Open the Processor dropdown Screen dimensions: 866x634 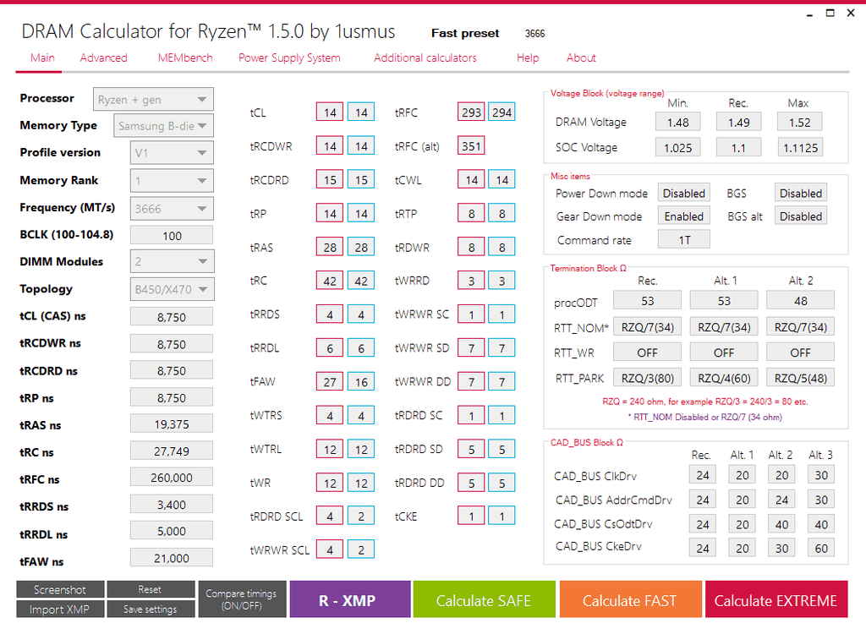pos(153,99)
